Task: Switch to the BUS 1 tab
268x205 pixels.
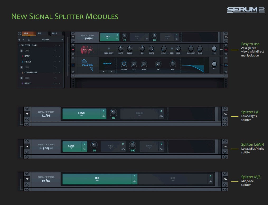Action: 40,34
